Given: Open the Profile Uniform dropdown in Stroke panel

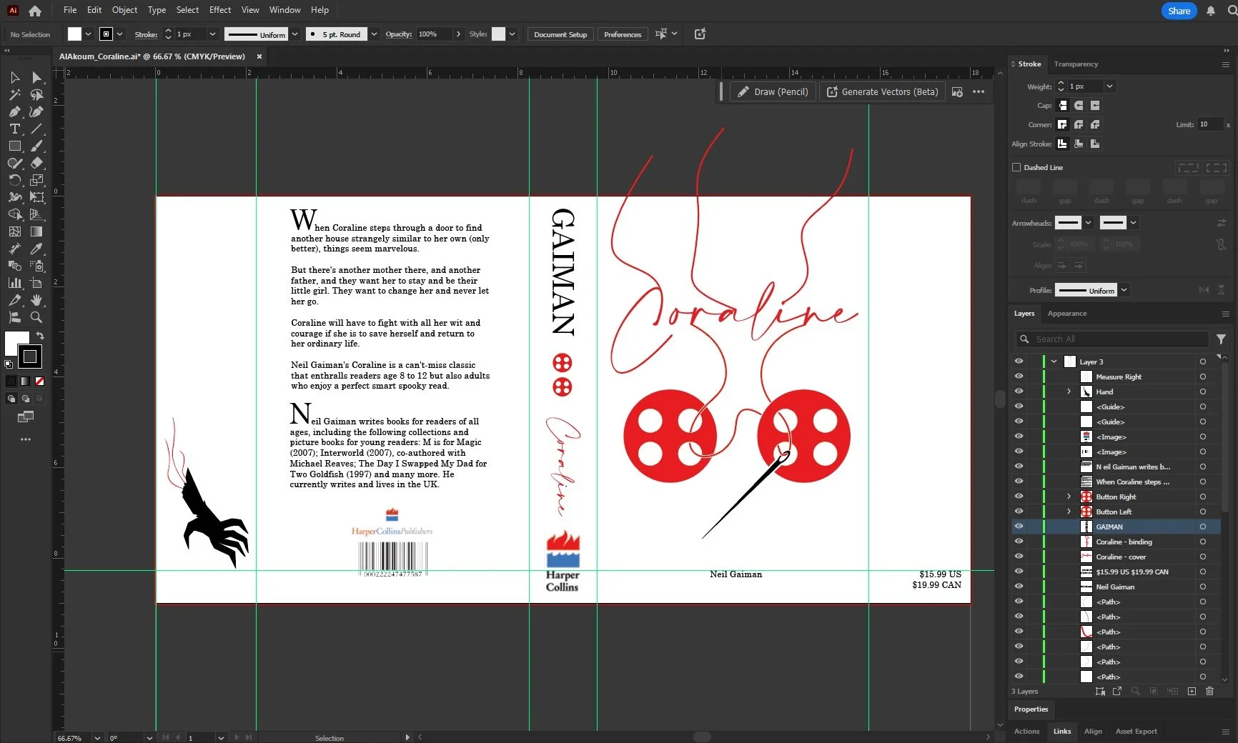Looking at the screenshot, I should point(1124,290).
